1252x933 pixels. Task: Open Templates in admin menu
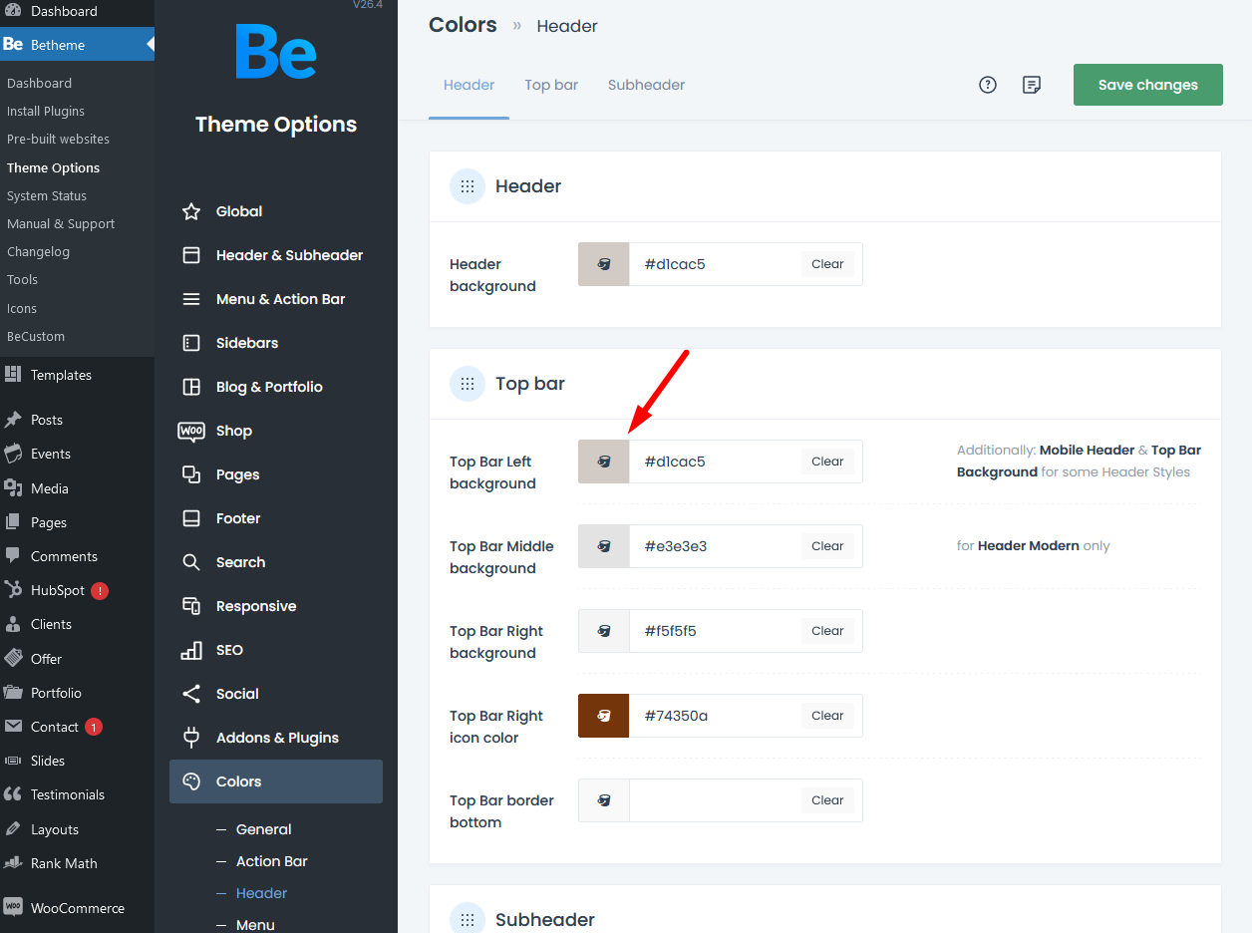click(61, 375)
